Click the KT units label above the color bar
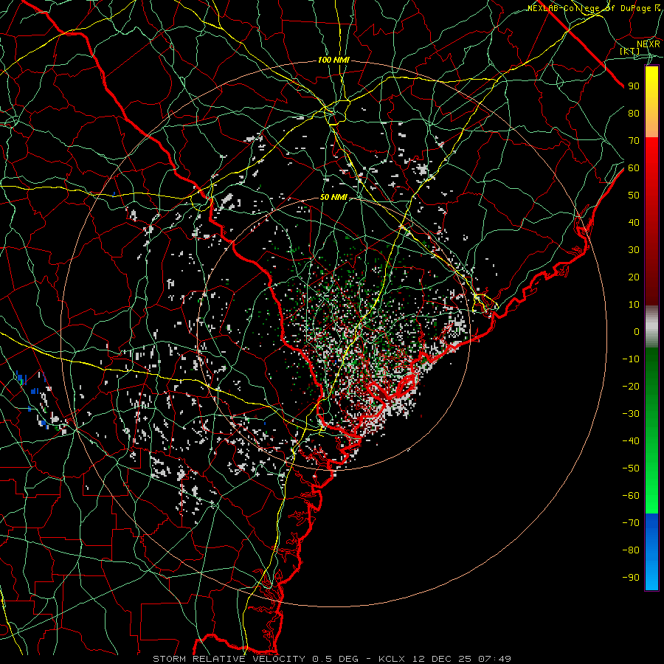Screen dimensions: 664x664 630,51
